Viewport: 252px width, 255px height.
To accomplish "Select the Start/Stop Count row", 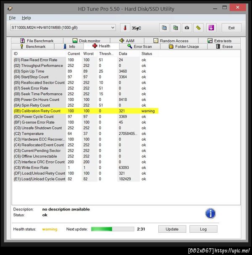I will point(86,77).
